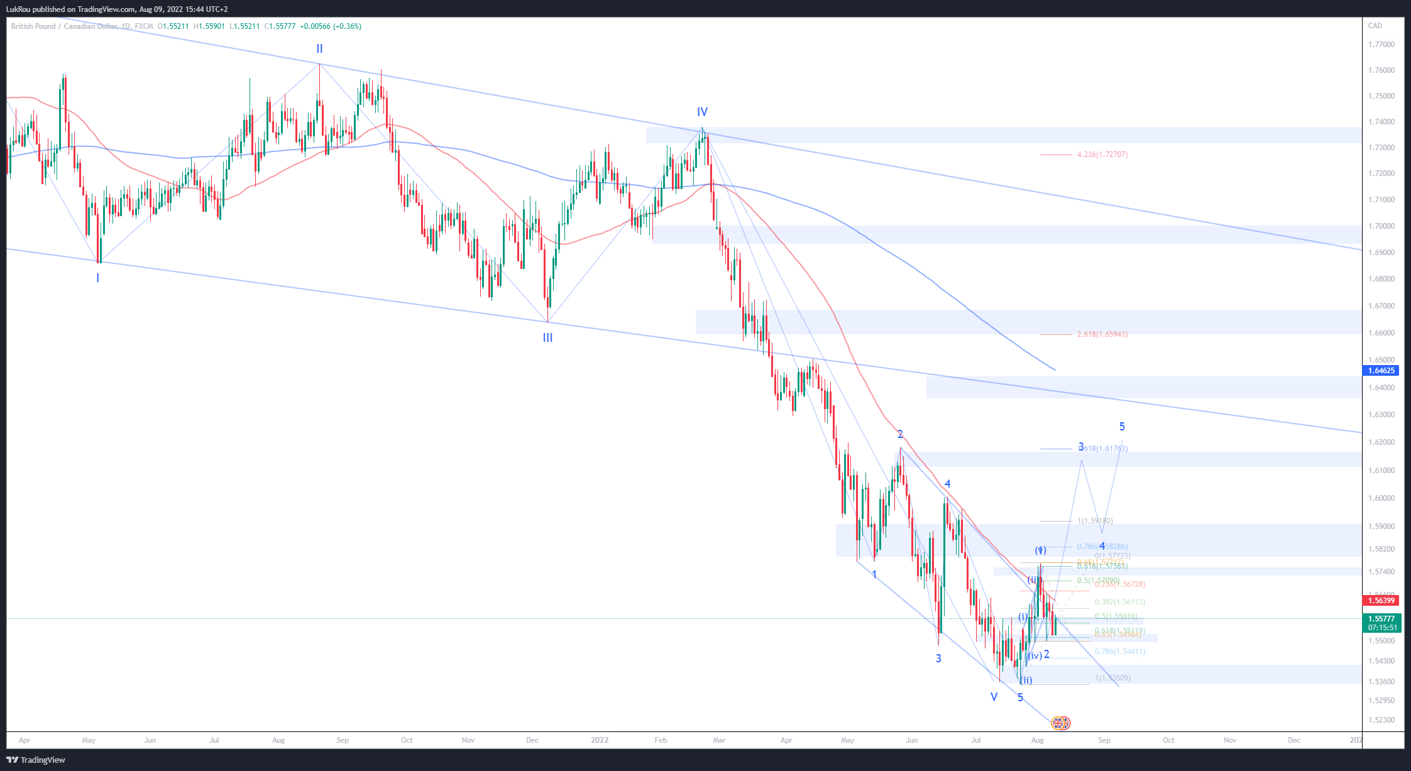
Task: Click the 1D interval in chart header
Action: pos(126,26)
